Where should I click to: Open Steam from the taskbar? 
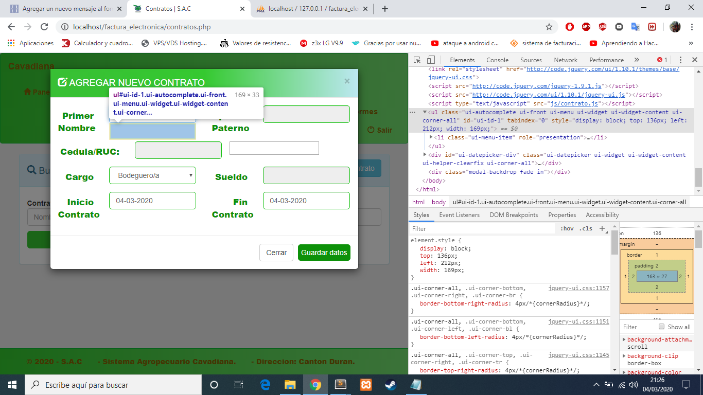(391, 385)
